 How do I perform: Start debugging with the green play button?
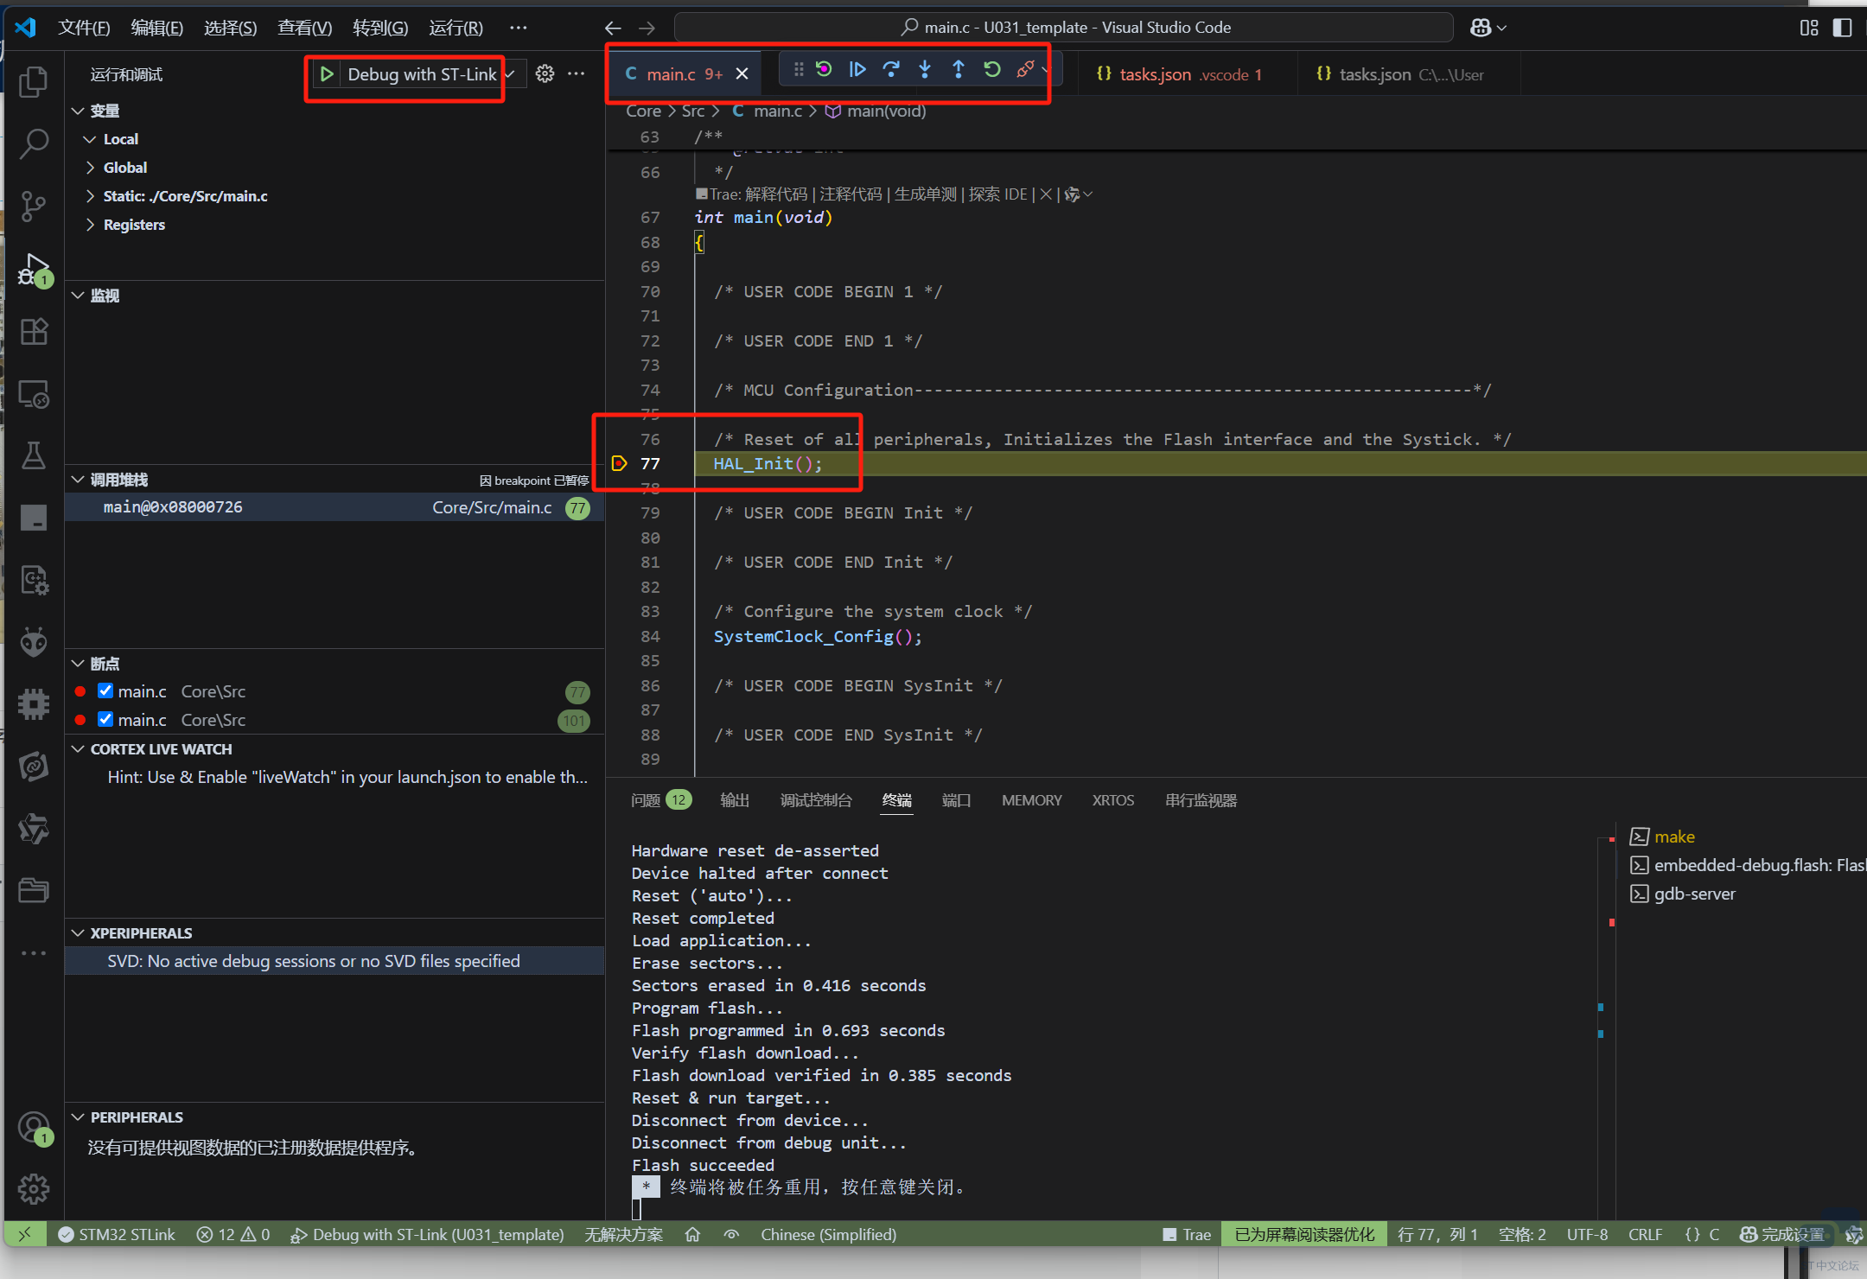328,74
